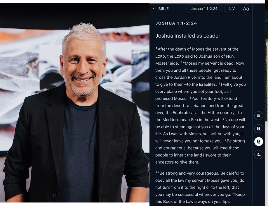Screen dimensions: 268x206
Task: Select verse number 5 before No one
Action: [223, 119]
